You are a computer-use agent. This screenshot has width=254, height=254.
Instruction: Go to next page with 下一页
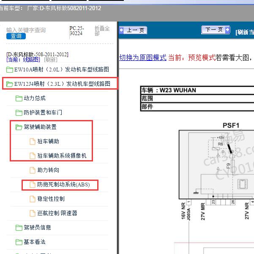pos(216,30)
